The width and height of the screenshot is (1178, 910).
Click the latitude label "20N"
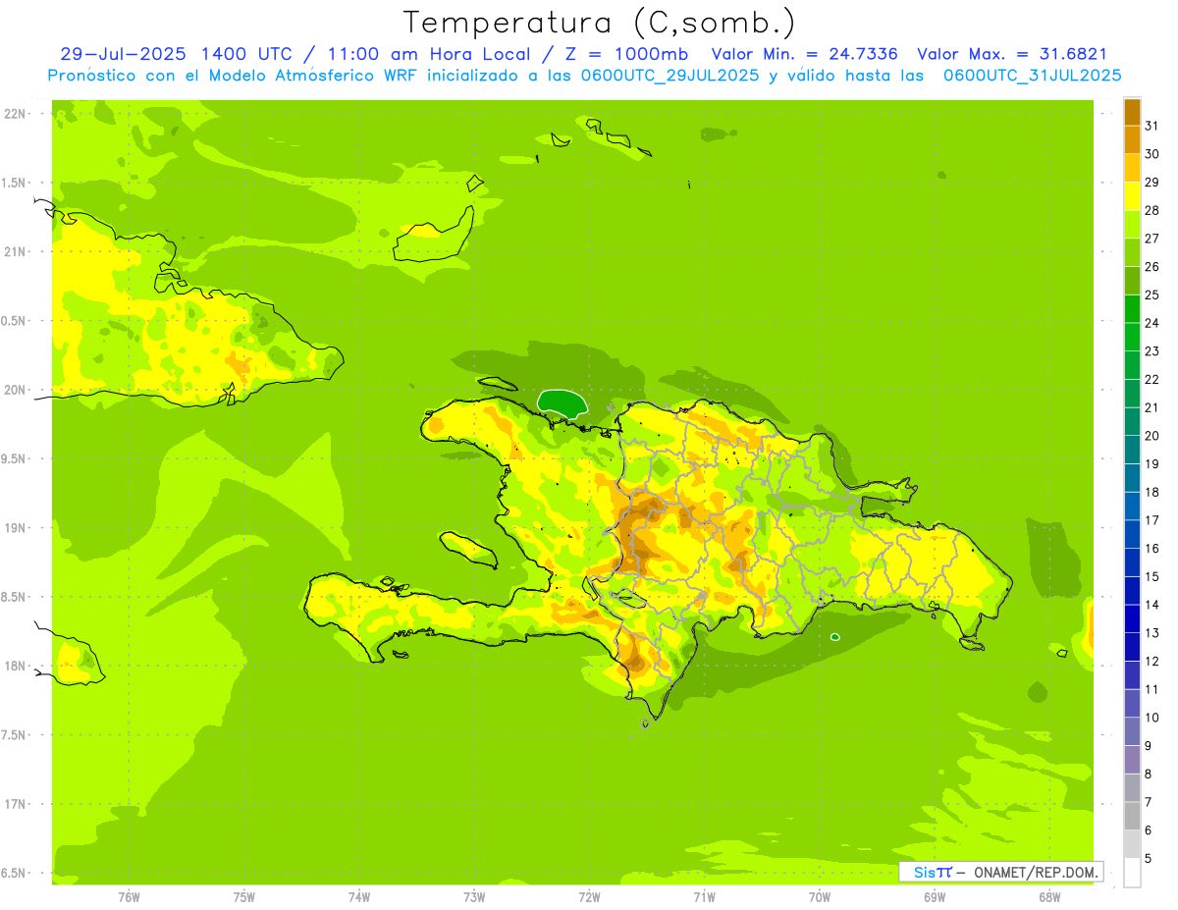pos(15,390)
